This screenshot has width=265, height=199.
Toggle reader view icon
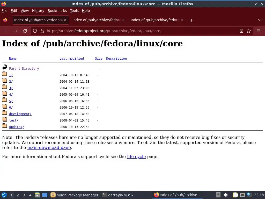(241, 31)
